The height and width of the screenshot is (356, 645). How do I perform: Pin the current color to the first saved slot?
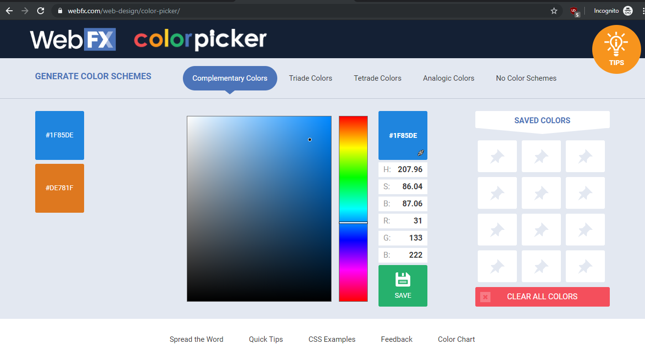[x=497, y=156]
